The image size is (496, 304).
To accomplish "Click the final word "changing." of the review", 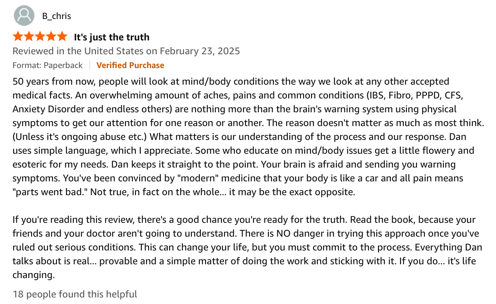I will [34, 275].
